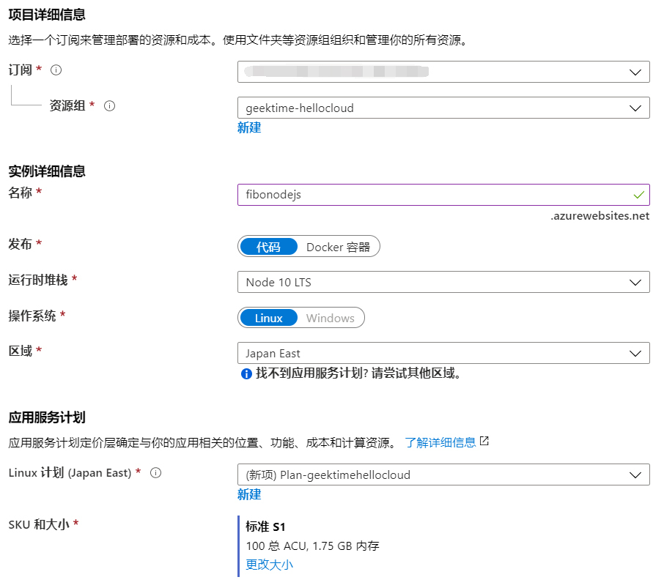
Task: Choose Linux as operating system
Action: [268, 318]
